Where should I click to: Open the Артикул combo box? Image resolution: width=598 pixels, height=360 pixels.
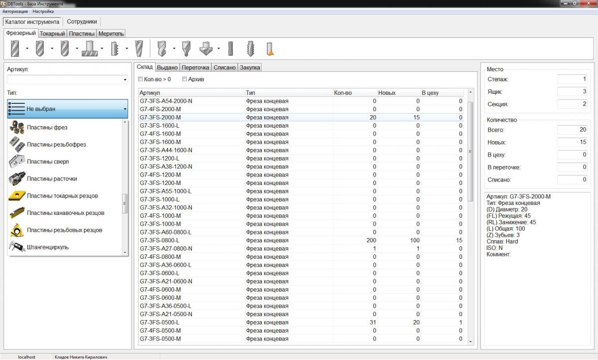pos(125,80)
